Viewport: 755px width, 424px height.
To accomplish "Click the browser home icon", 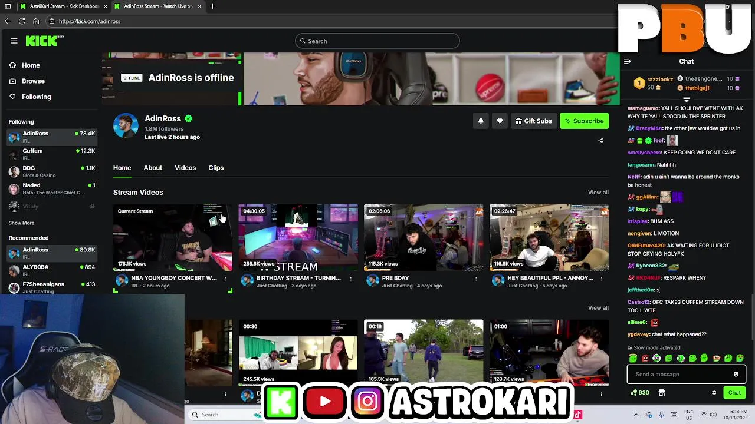I will 36,21.
